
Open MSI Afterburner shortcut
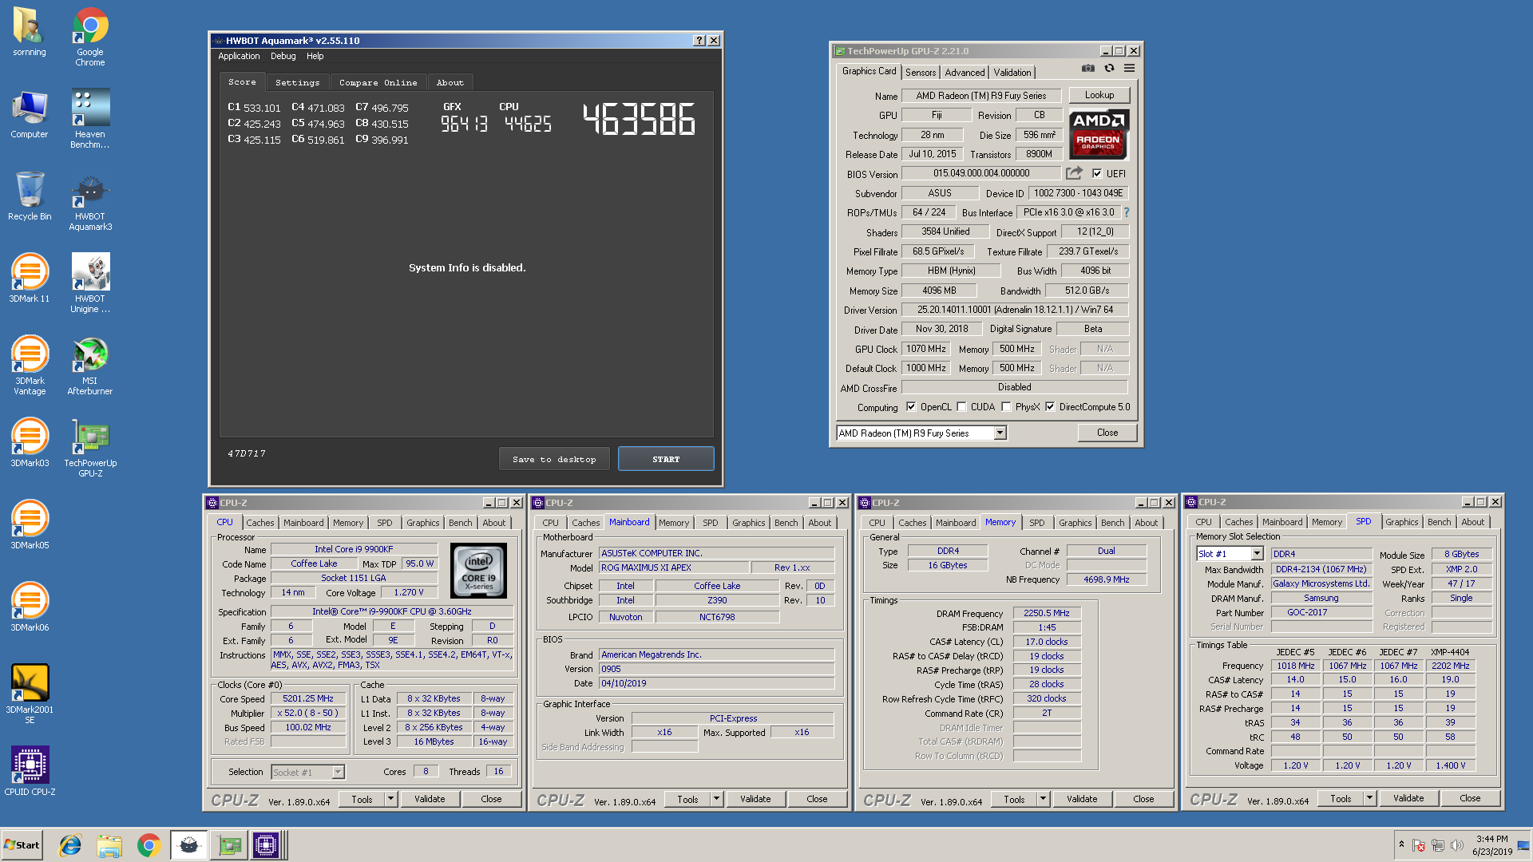tap(90, 366)
